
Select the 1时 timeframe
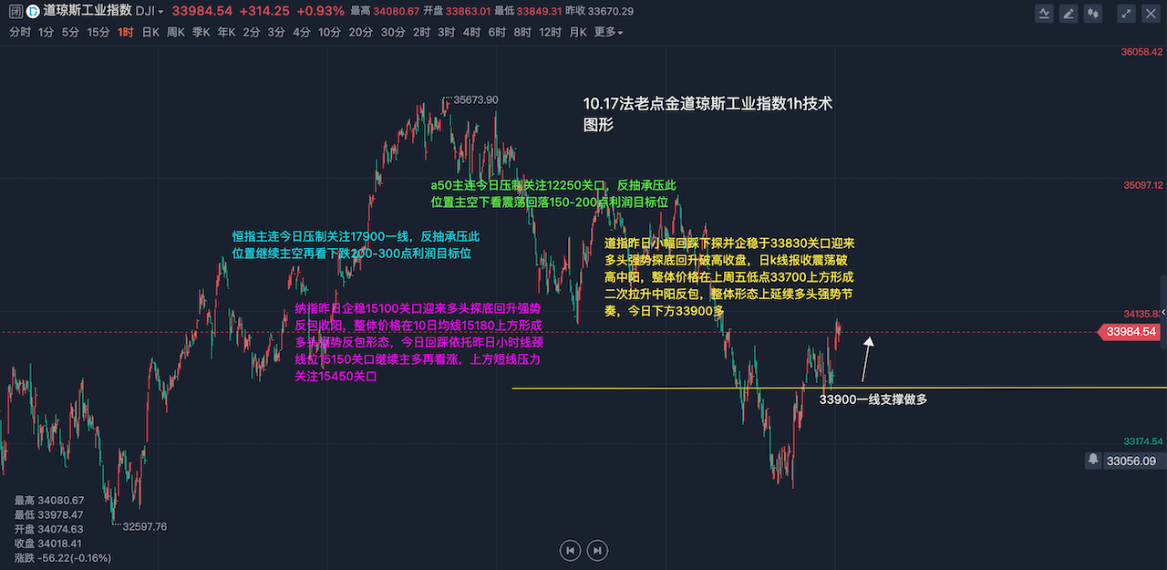point(126,32)
